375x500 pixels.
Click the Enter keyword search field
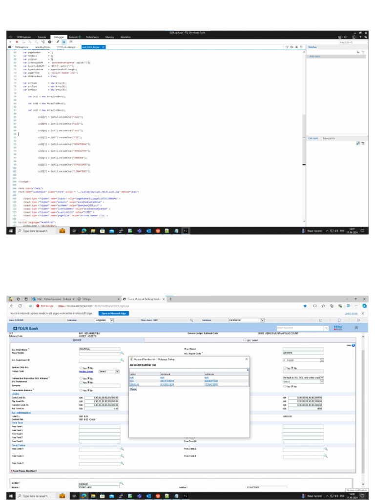pyautogui.click(x=300, y=328)
